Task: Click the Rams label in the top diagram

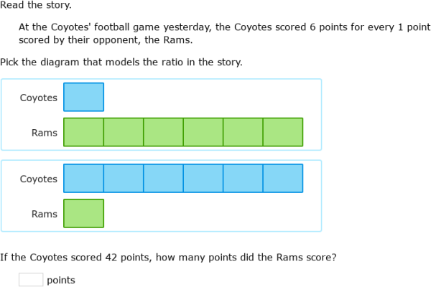Action: point(45,133)
